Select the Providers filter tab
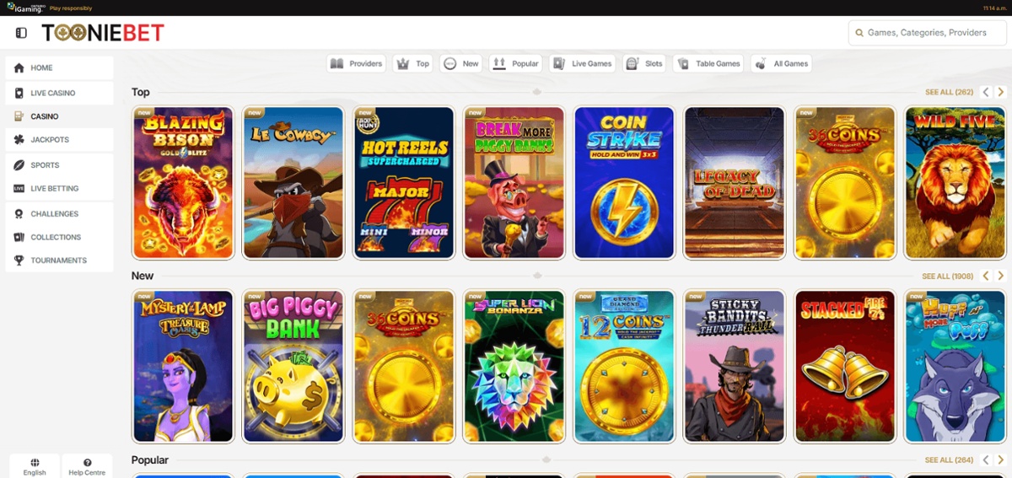1012x478 pixels. pyautogui.click(x=357, y=63)
